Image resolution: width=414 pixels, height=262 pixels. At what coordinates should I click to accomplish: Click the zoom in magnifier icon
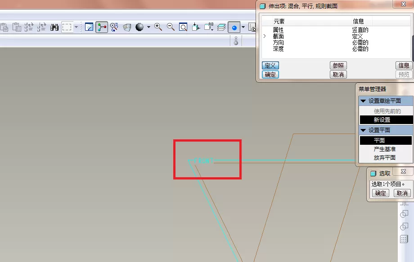(158, 27)
